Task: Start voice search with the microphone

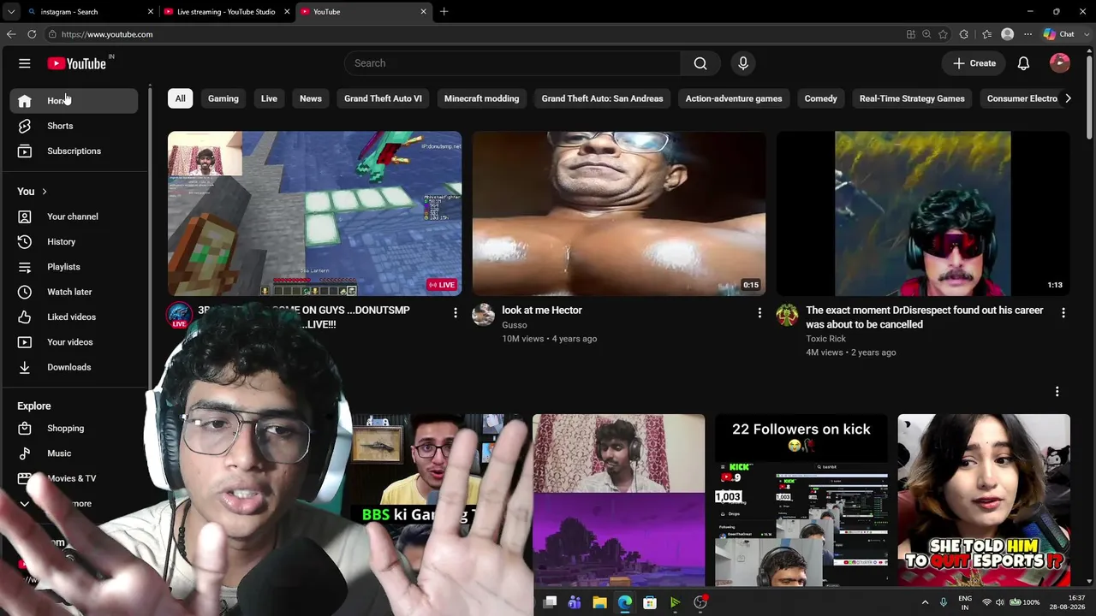Action: (743, 63)
